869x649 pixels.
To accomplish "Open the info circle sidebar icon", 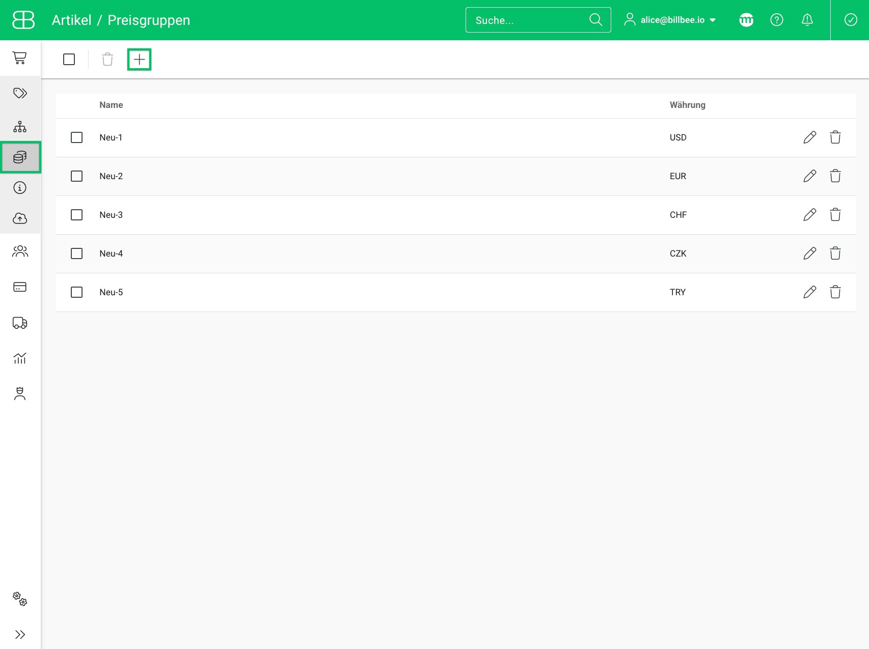I will 20,188.
